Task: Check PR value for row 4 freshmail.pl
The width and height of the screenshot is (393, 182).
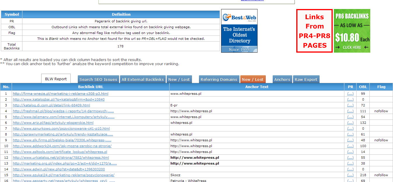Action: pos(350,111)
